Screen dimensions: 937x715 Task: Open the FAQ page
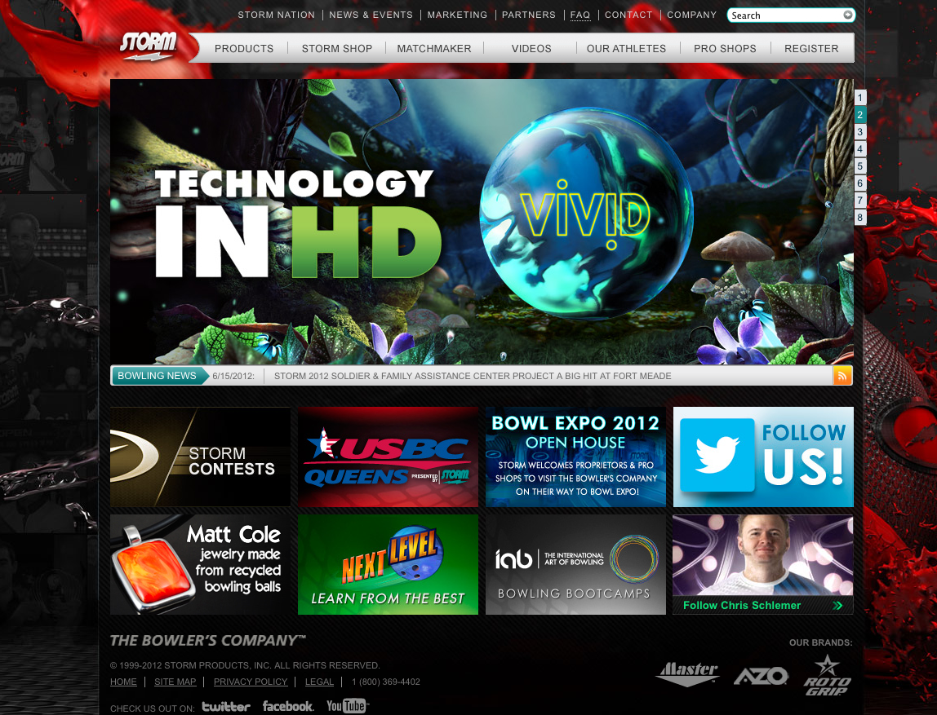[x=580, y=15]
